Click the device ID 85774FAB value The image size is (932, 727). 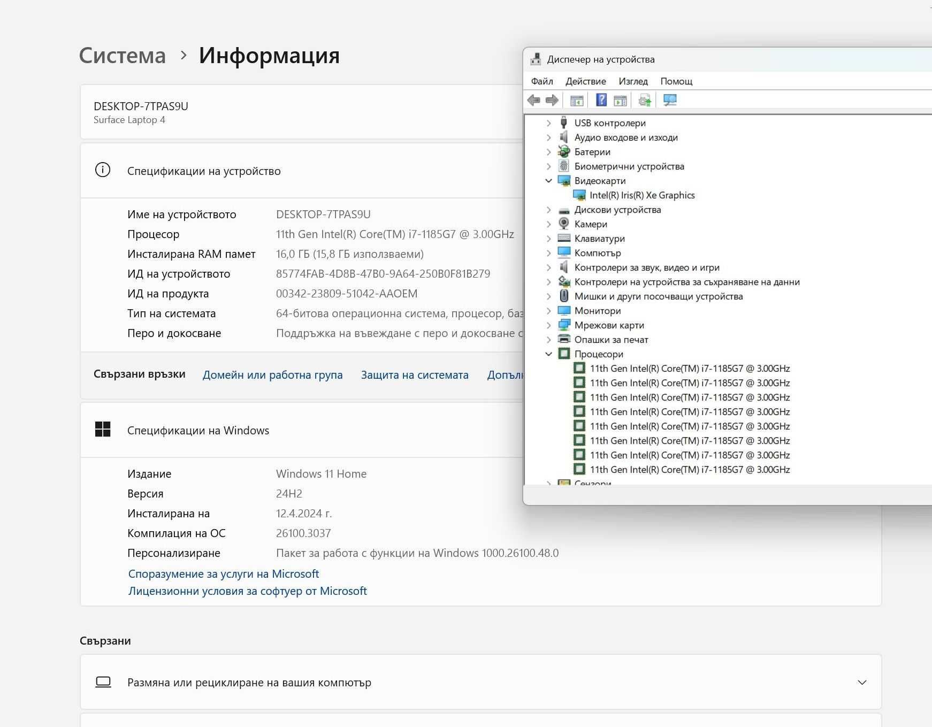coord(383,274)
